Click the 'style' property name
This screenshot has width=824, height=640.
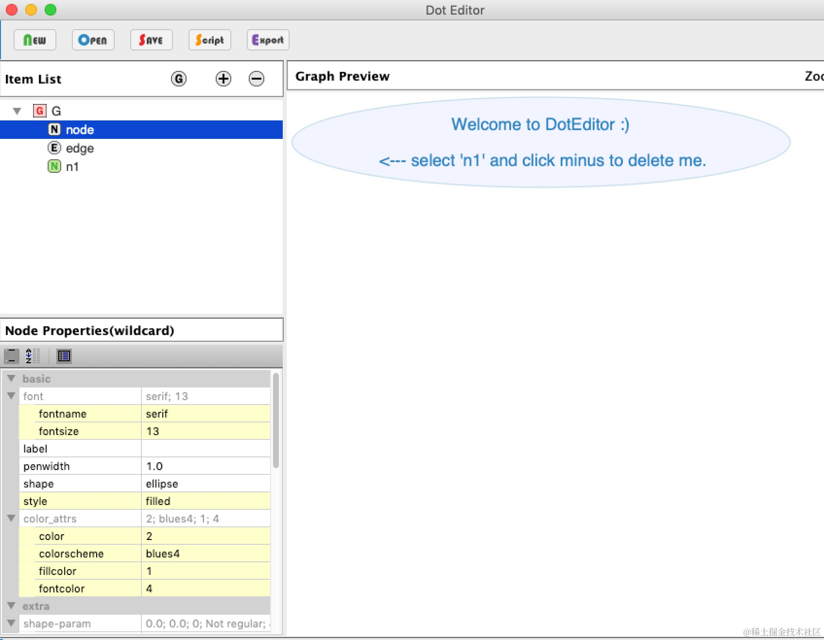coord(35,501)
